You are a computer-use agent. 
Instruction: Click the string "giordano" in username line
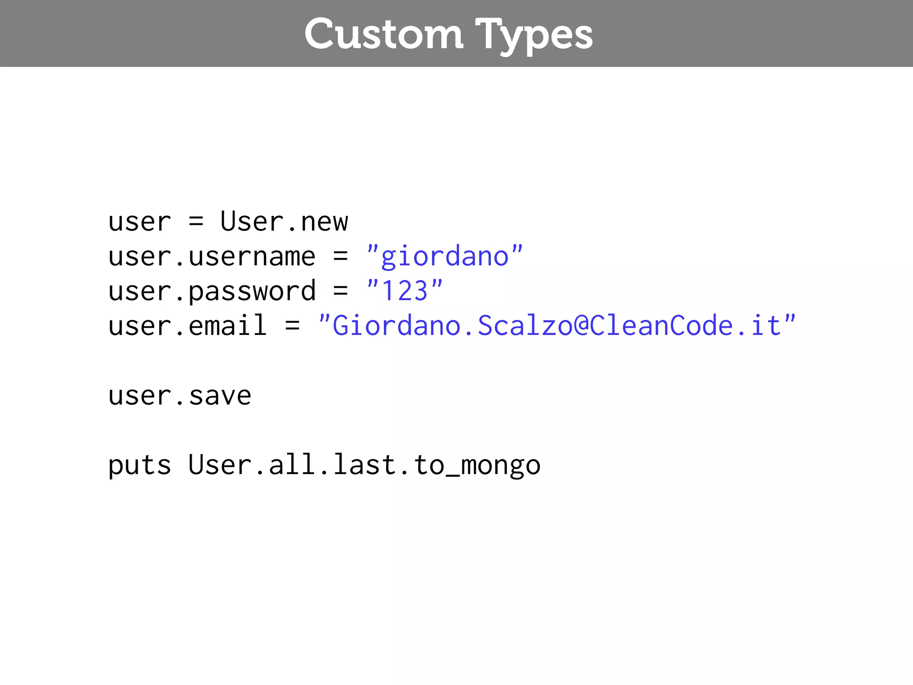(x=444, y=257)
